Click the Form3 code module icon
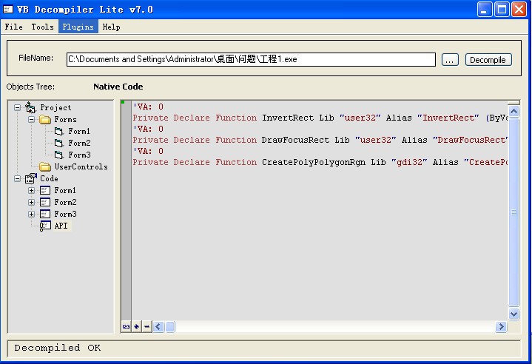Screen dimensions: 532x364 [45, 214]
